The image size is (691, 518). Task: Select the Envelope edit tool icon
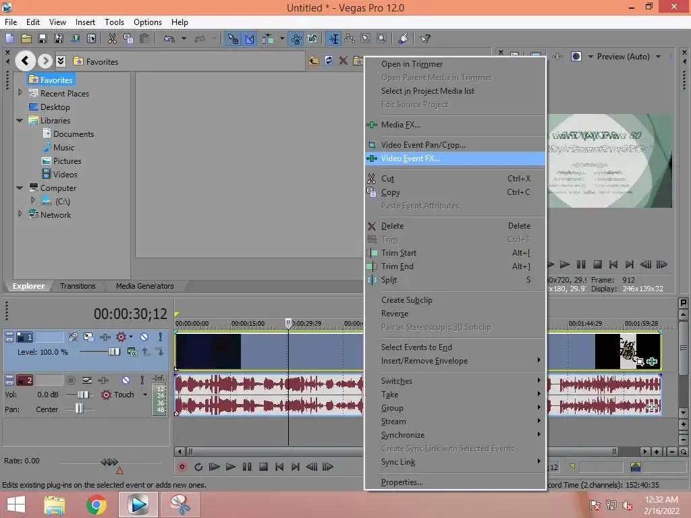click(x=350, y=38)
